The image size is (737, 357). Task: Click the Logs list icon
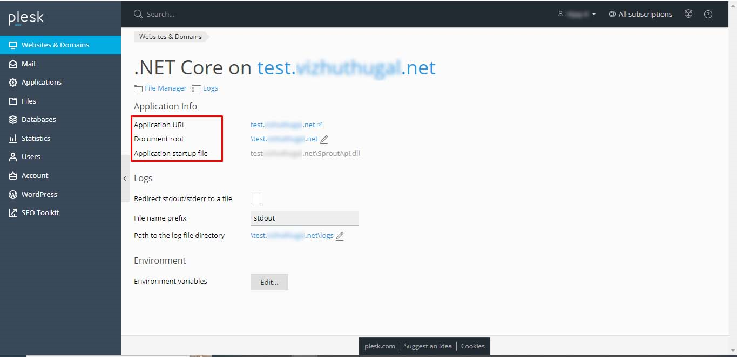[197, 88]
